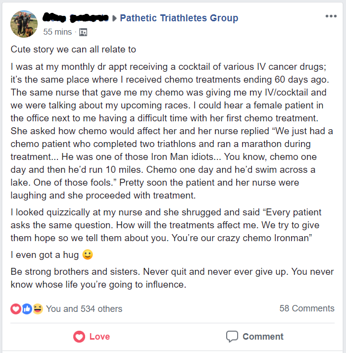Click the "Cute story we can all relate to" line
The image size is (346, 353).
pyautogui.click(x=73, y=50)
